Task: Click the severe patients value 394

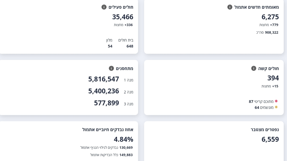Action: pyautogui.click(x=273, y=78)
